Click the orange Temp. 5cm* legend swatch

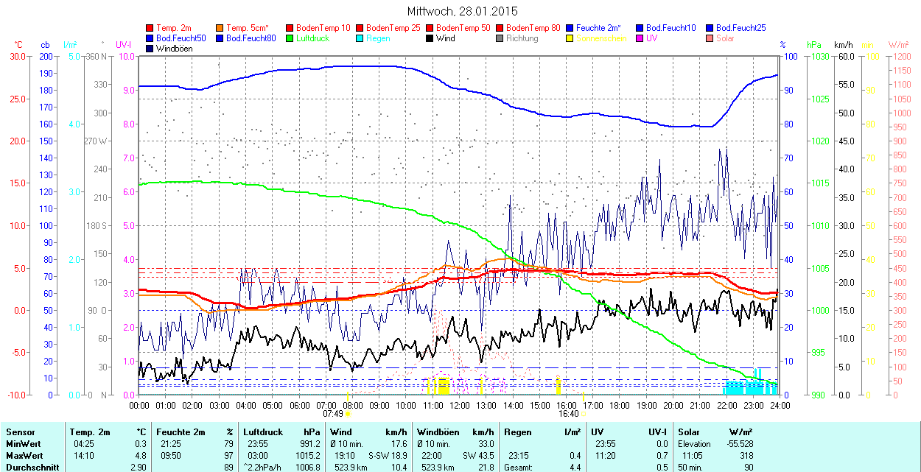click(220, 28)
